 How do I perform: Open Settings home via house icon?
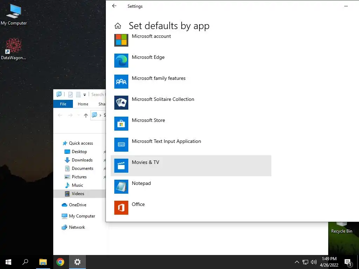118,26
